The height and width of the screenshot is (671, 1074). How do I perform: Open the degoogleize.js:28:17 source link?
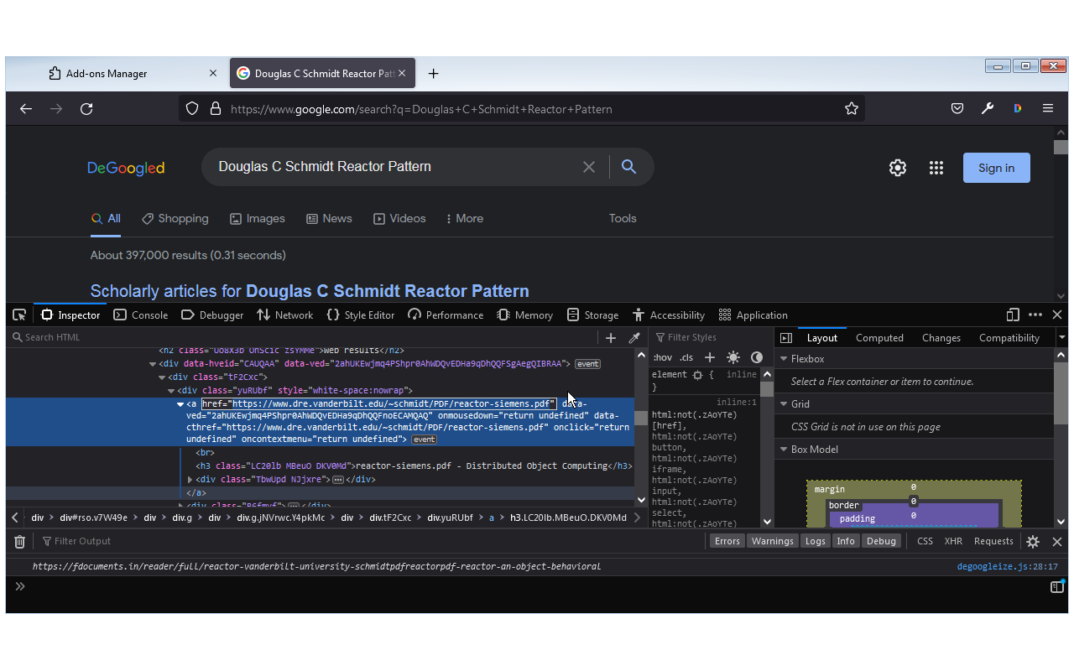click(1008, 566)
